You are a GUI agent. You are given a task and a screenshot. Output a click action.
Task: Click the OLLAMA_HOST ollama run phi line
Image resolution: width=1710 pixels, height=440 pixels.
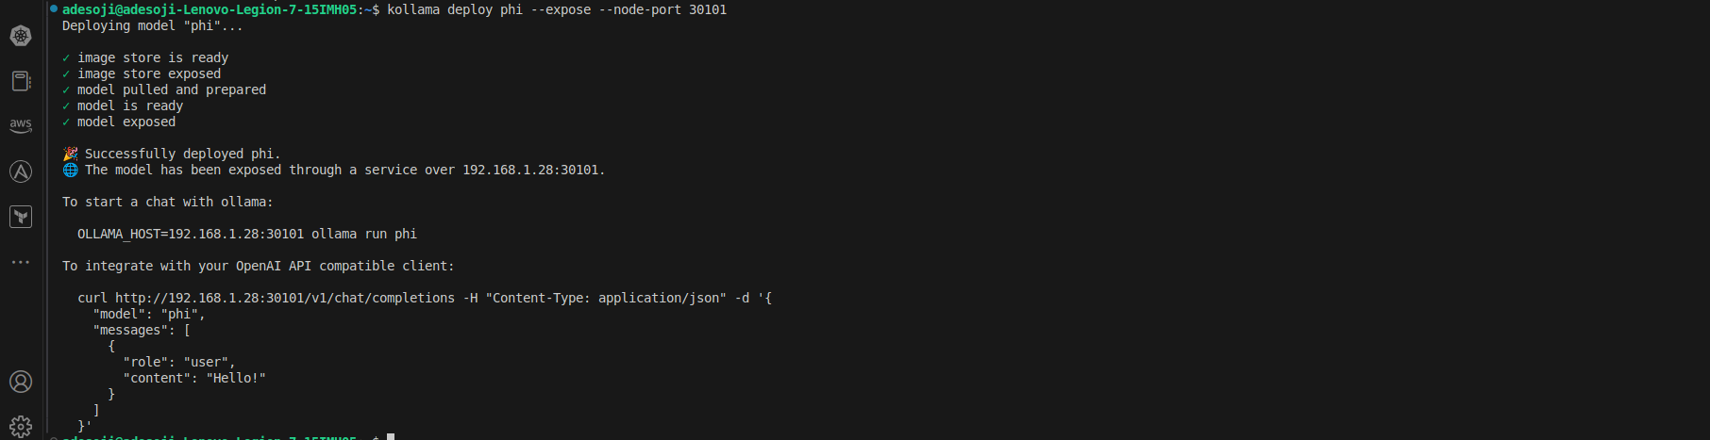[247, 234]
